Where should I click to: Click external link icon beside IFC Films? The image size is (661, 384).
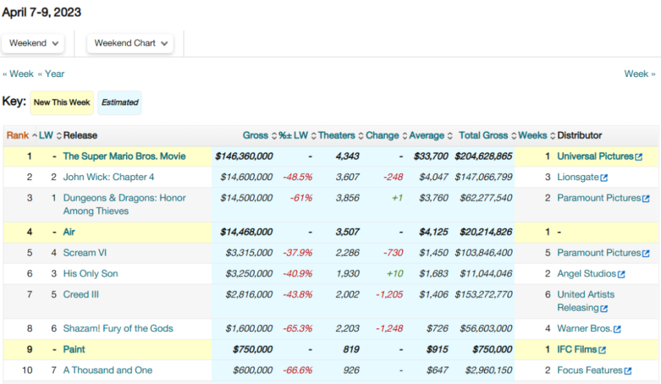coord(602,350)
